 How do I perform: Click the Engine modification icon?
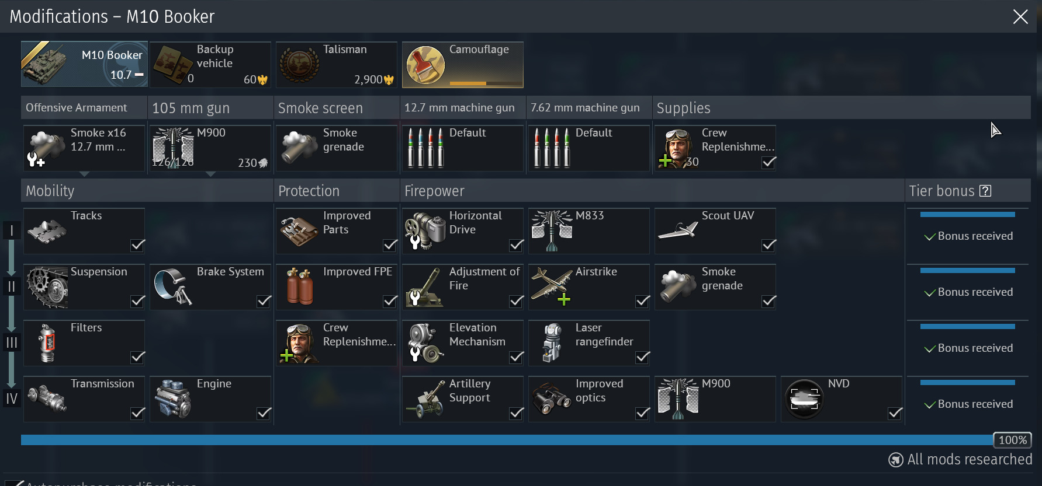tap(173, 399)
